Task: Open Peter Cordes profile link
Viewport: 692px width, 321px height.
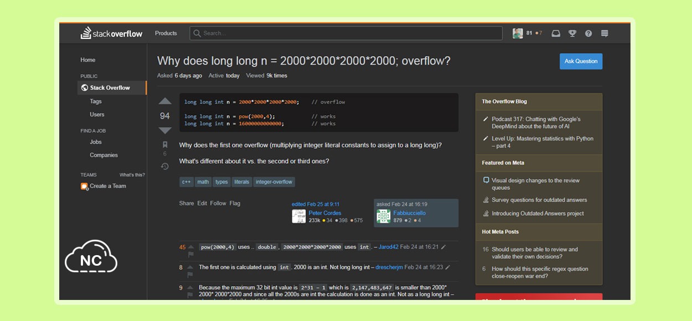Action: [x=325, y=213]
